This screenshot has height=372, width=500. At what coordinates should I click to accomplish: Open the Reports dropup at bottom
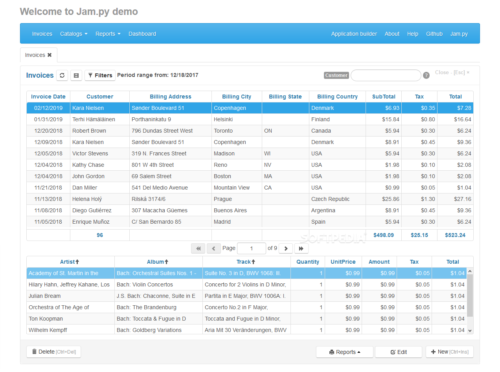click(344, 352)
